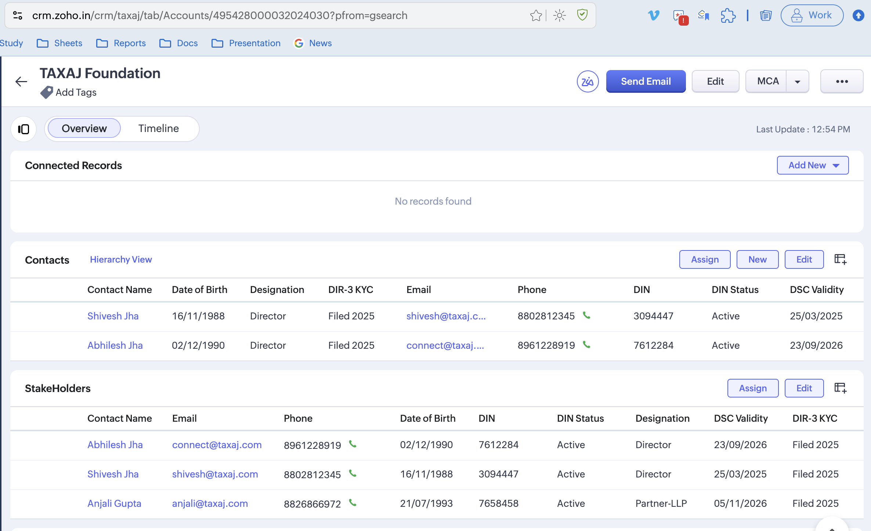Open the Docs bookmark folder
Screen dimensions: 871x531
[x=178, y=43]
